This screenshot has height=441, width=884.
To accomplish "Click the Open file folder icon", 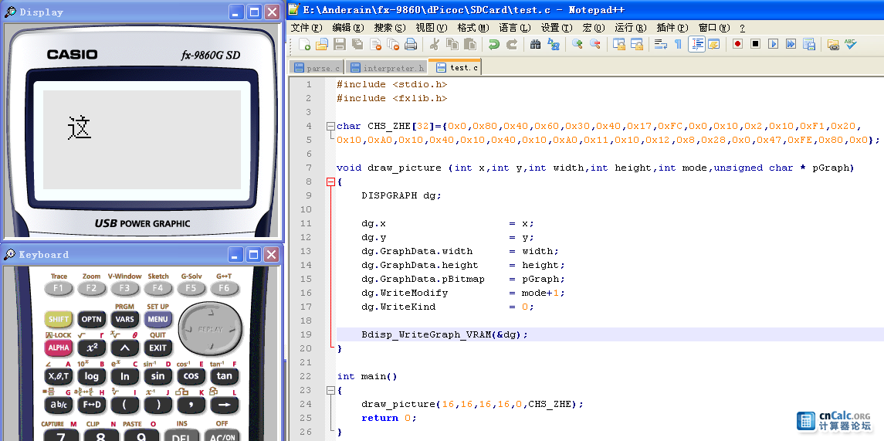I will click(x=322, y=44).
